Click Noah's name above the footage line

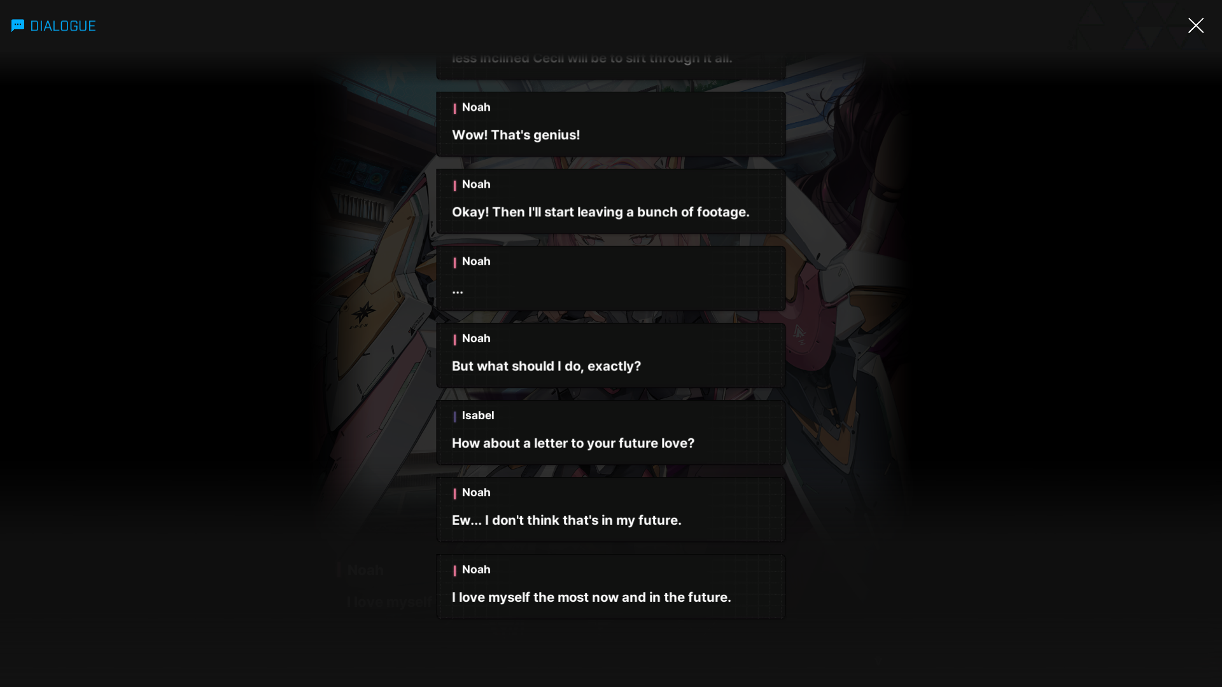pyautogui.click(x=476, y=184)
